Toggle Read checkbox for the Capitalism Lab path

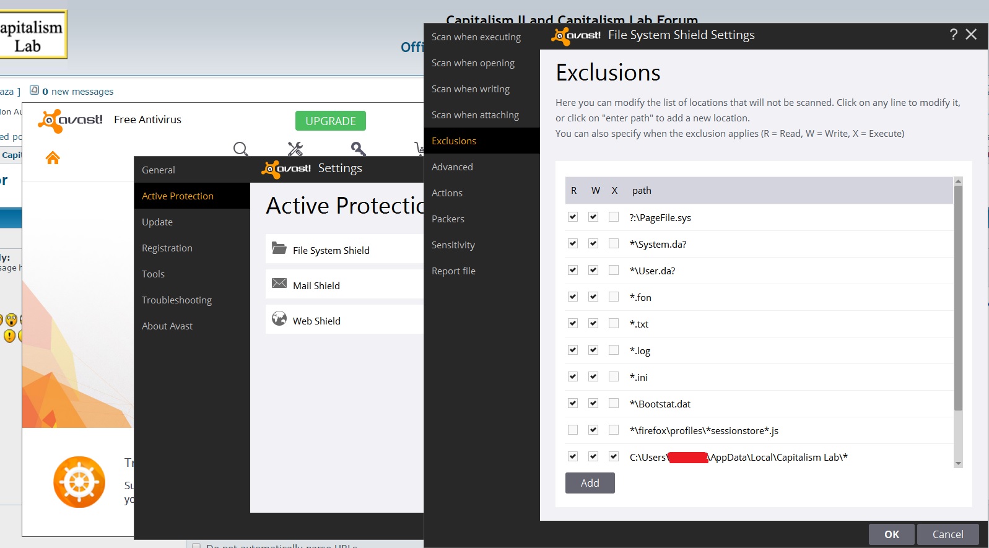pyautogui.click(x=573, y=456)
